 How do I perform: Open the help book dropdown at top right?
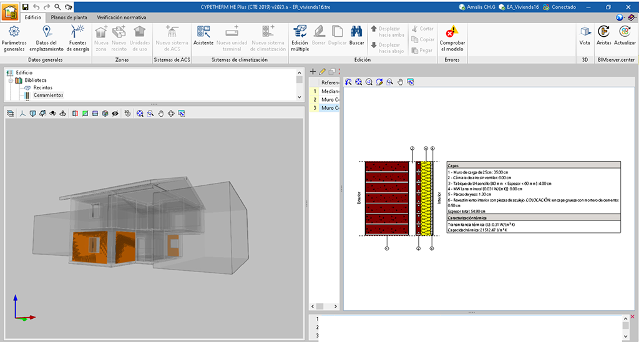point(632,18)
